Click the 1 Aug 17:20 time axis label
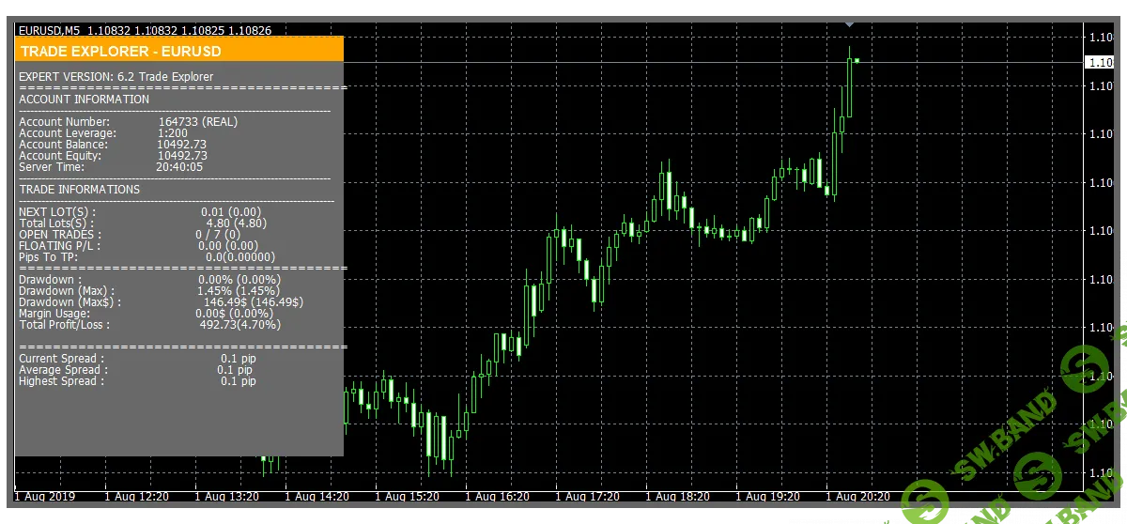 click(x=587, y=496)
